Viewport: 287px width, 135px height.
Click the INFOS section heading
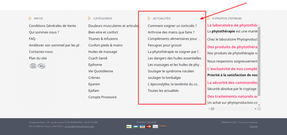(x=38, y=18)
